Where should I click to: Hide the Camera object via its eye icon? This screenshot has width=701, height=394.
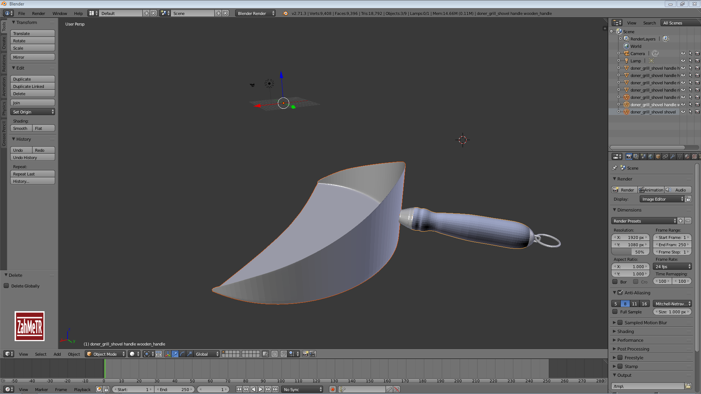(x=683, y=54)
